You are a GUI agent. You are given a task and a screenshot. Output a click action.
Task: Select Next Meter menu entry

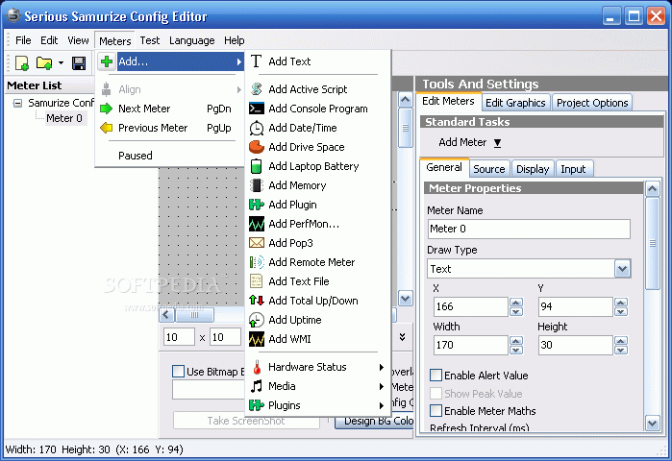coord(170,109)
